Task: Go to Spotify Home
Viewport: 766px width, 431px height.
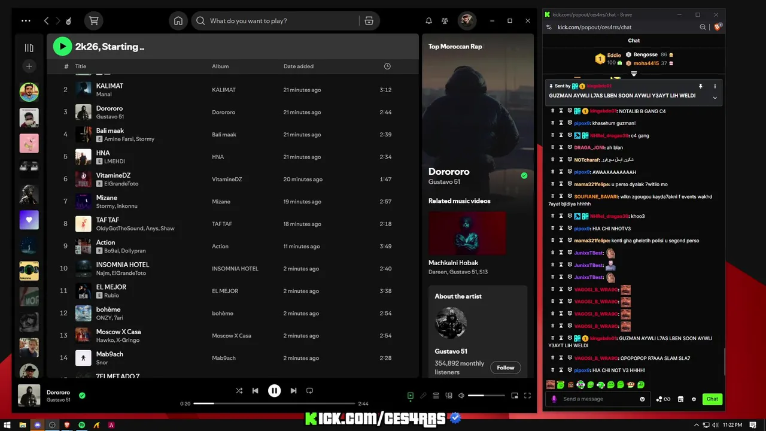Action: (178, 20)
